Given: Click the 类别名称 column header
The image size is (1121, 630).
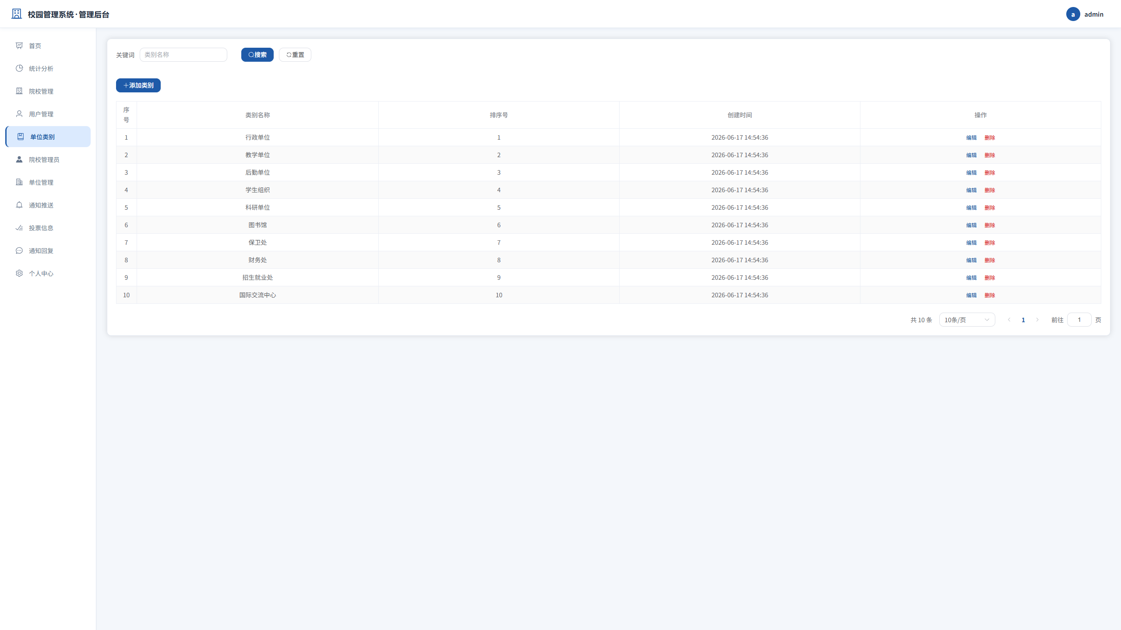Looking at the screenshot, I should point(257,115).
